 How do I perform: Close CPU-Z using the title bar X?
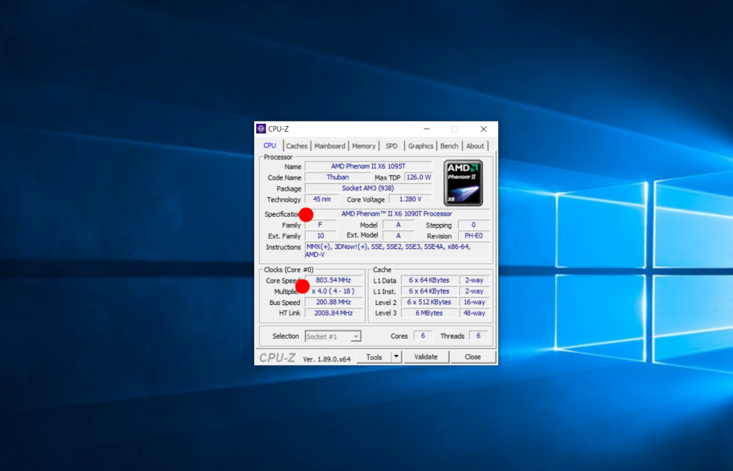pyautogui.click(x=484, y=129)
